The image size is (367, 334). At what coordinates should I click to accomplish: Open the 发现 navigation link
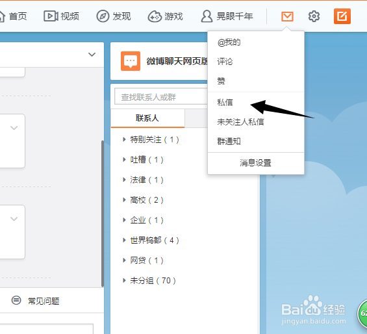click(x=121, y=16)
